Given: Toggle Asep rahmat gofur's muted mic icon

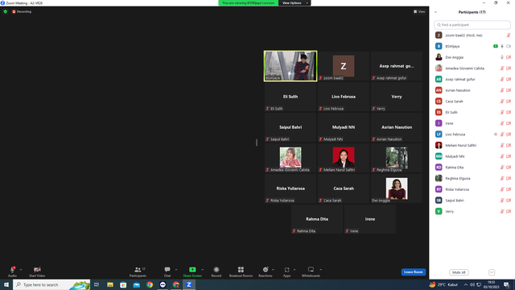Looking at the screenshot, I should coord(502,79).
